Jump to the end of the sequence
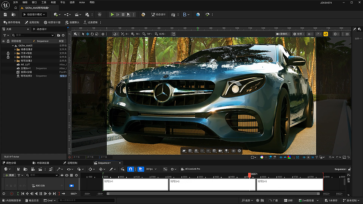 (54, 194)
